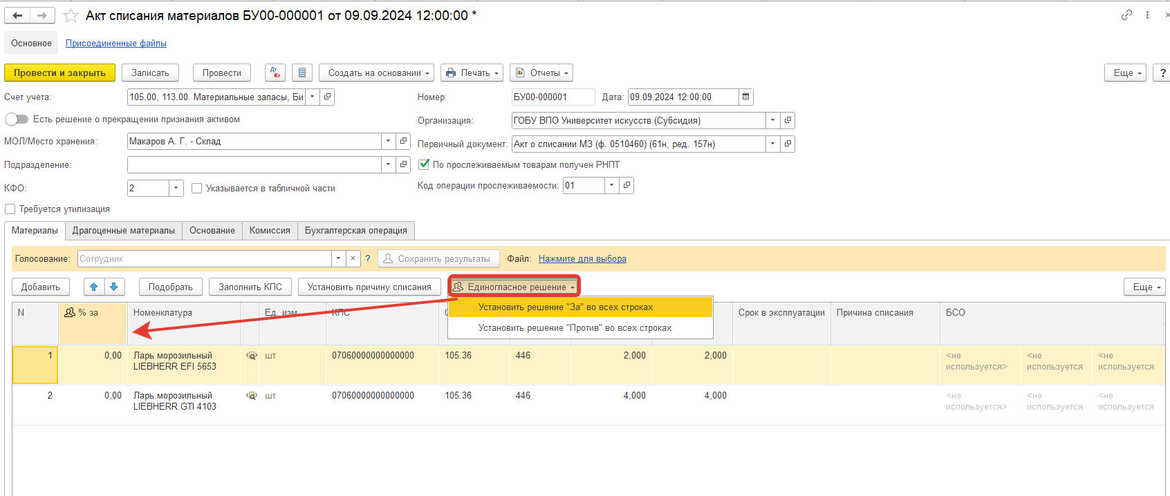Open the calendar picker for Дата

[745, 97]
